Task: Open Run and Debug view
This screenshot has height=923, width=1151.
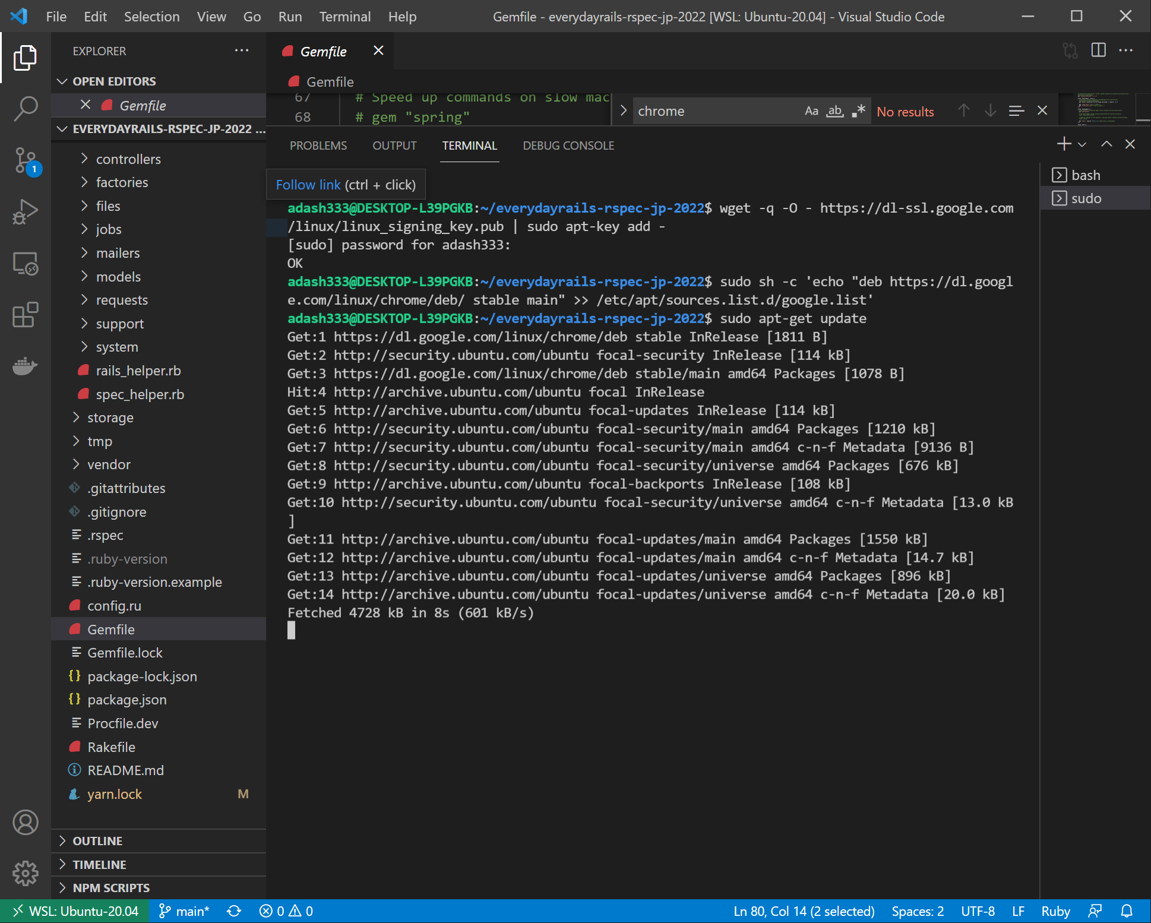Action: point(26,211)
